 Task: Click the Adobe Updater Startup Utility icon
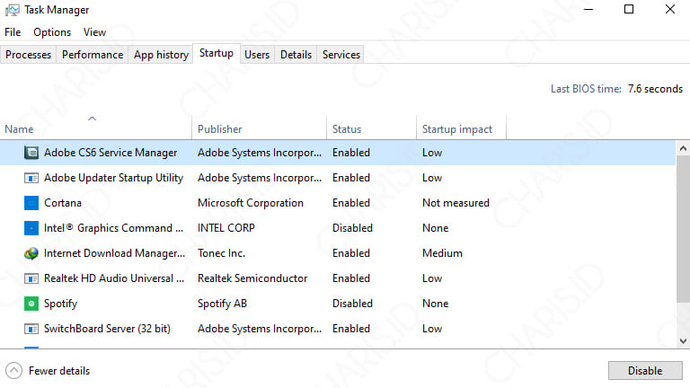(x=31, y=178)
